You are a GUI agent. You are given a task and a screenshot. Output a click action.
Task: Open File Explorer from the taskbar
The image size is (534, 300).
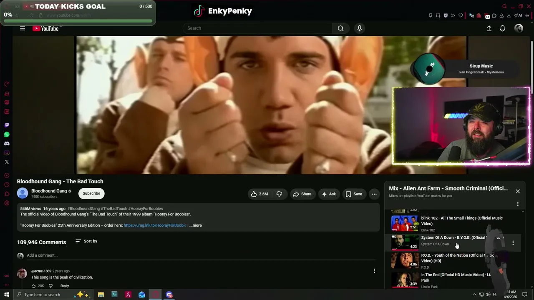point(101,295)
